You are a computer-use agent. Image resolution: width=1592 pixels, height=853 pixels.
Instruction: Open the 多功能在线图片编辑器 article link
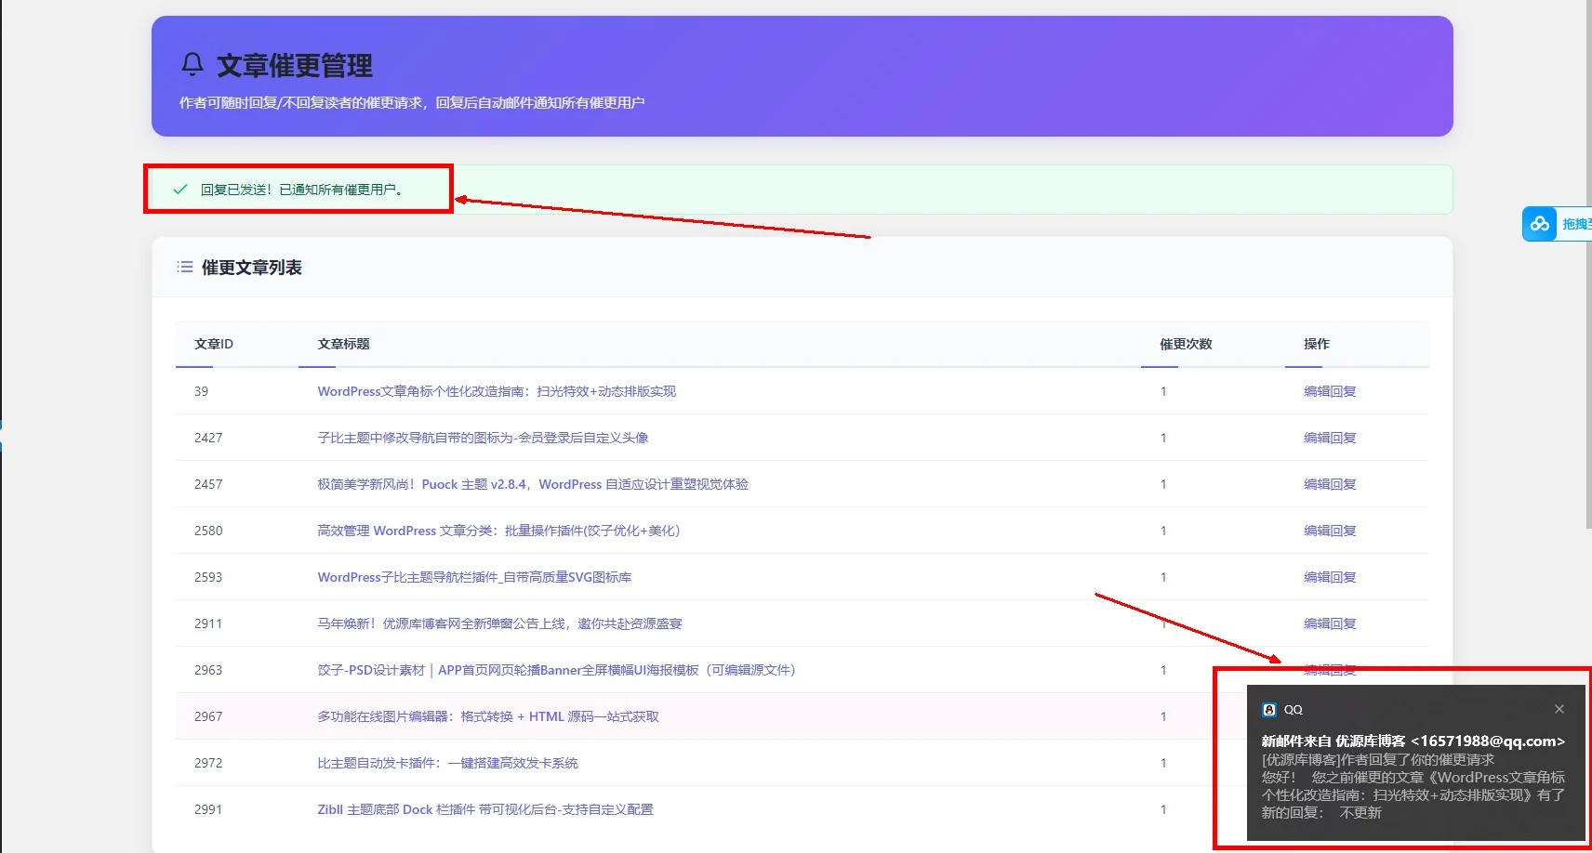(x=487, y=716)
